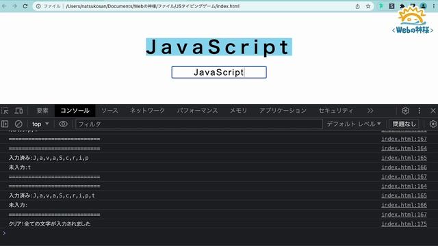This screenshot has width=438, height=246.
Task: Select the log line 入力済み:J,a,v,a,S,c,r,i,p,t
Action: coord(52,196)
